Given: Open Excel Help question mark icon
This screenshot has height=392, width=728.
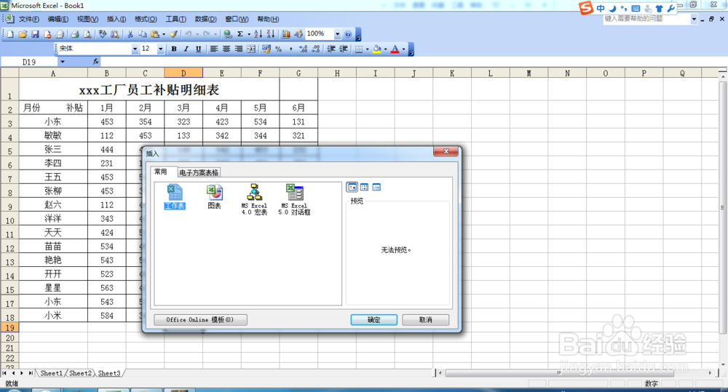Looking at the screenshot, I should [348, 34].
